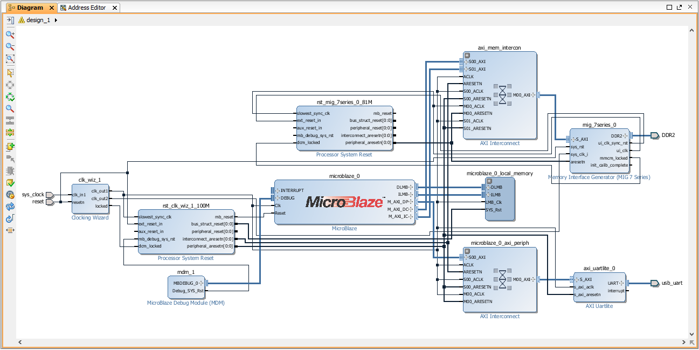The image size is (699, 350).
Task: Expand the axi_mem_intercon block plus button
Action: pyautogui.click(x=467, y=55)
